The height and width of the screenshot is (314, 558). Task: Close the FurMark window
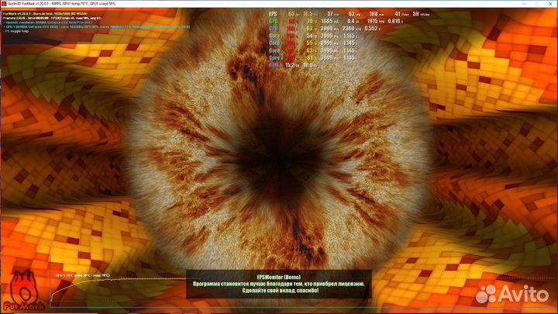[x=550, y=4]
